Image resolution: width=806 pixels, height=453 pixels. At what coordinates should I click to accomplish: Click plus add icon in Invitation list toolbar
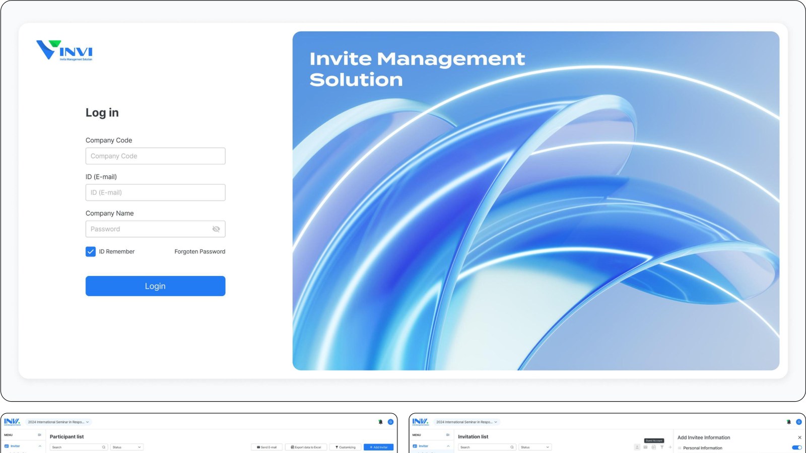point(670,447)
